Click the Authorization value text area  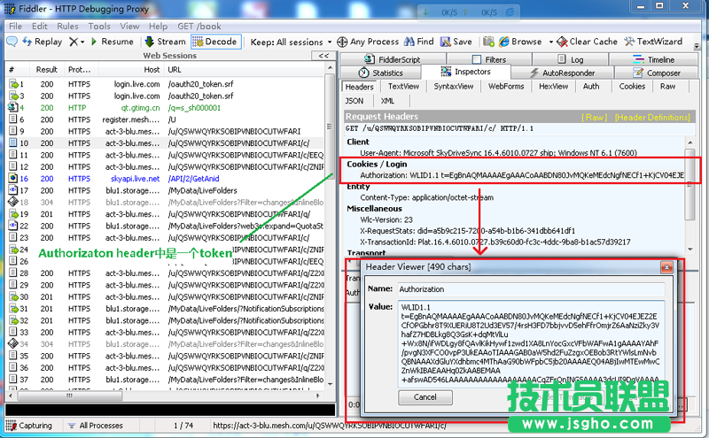[x=531, y=343]
